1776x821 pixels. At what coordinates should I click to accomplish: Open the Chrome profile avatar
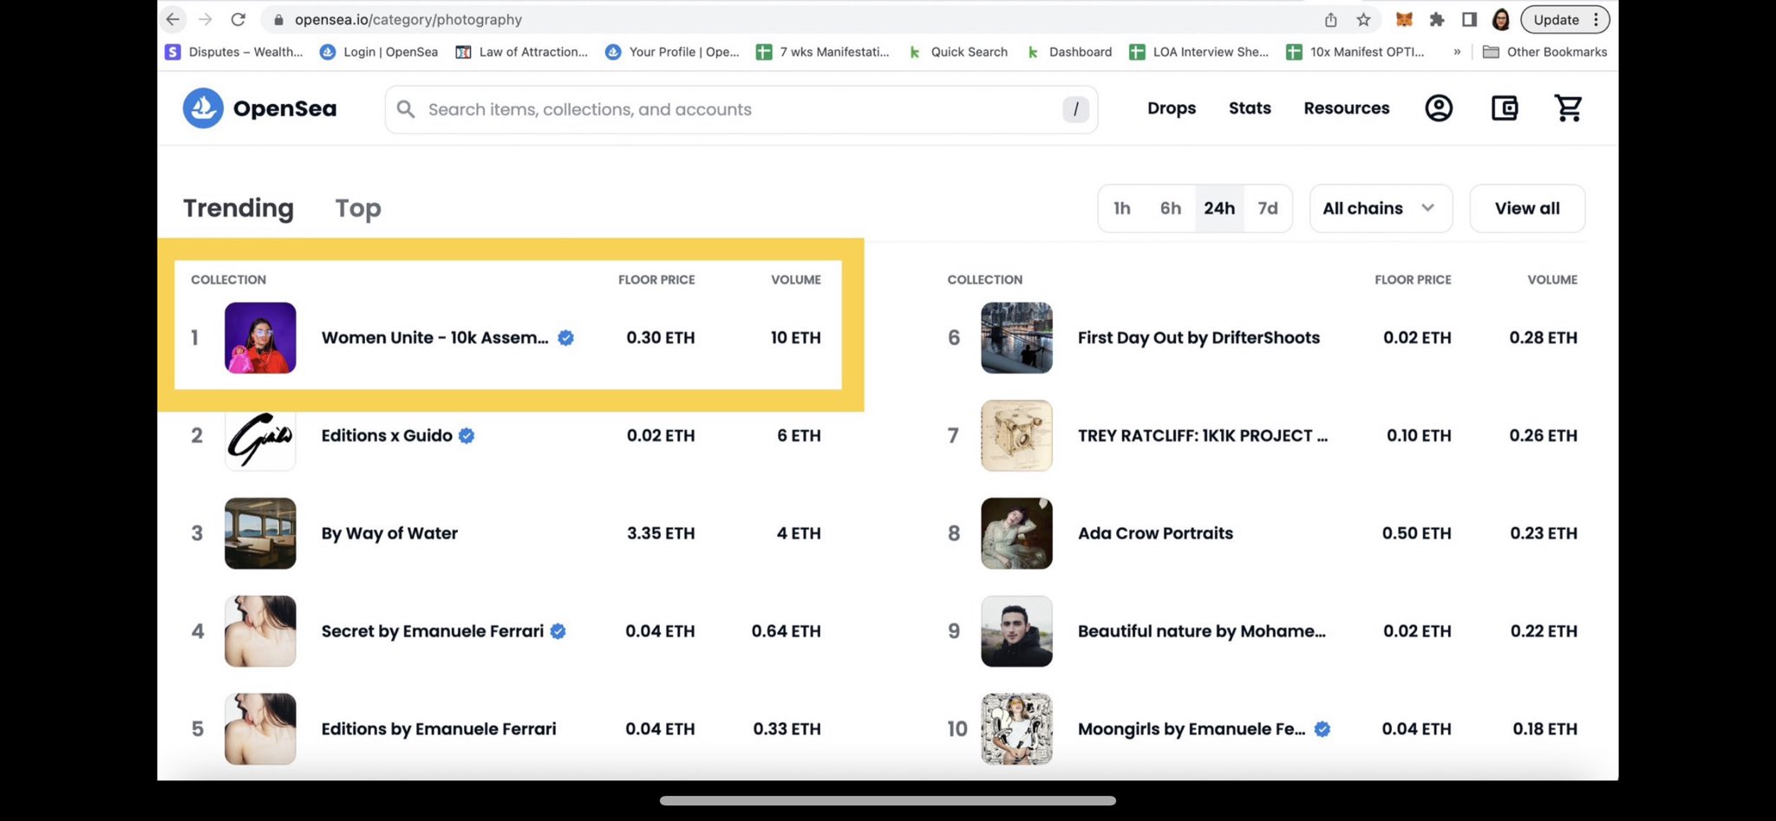point(1501,19)
